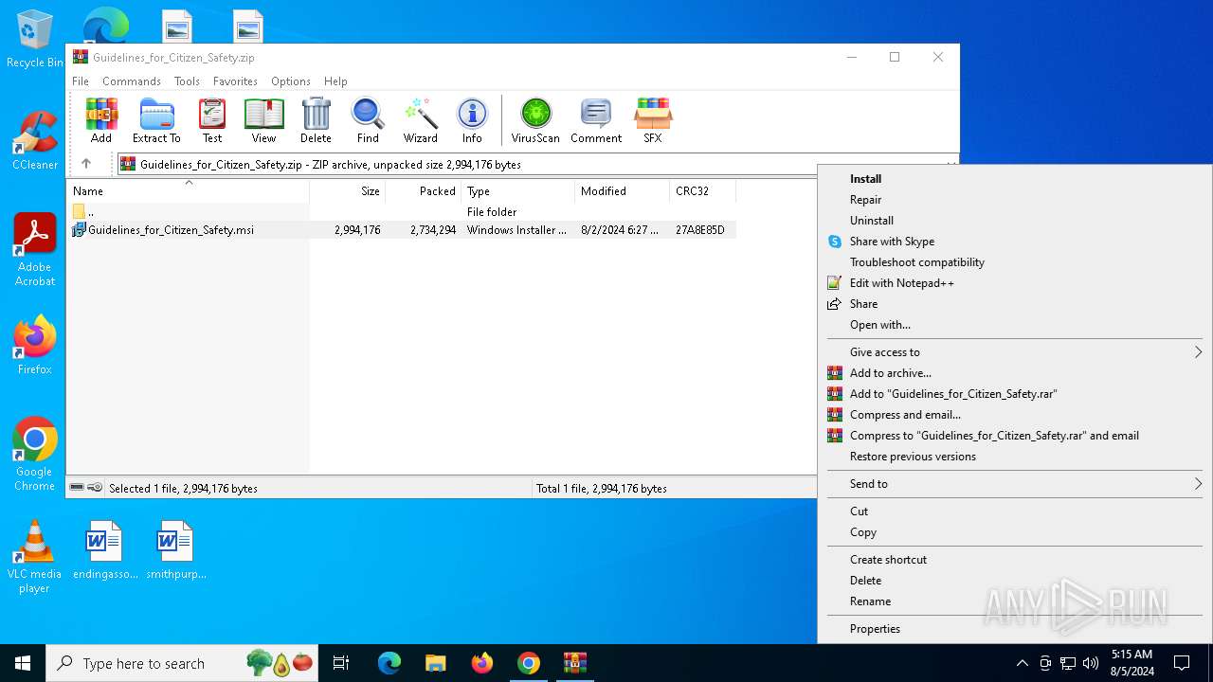Open Adobe Acrobat desktop shortcut

(35, 250)
